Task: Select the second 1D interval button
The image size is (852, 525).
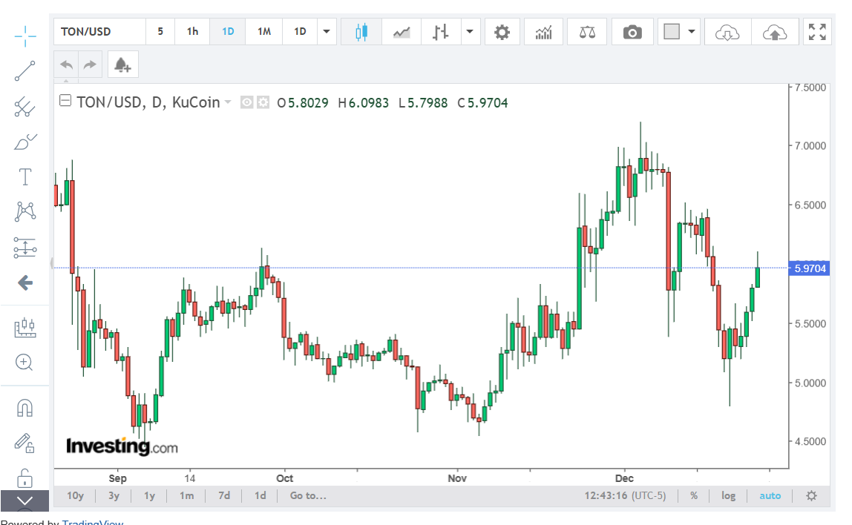Action: [x=300, y=31]
